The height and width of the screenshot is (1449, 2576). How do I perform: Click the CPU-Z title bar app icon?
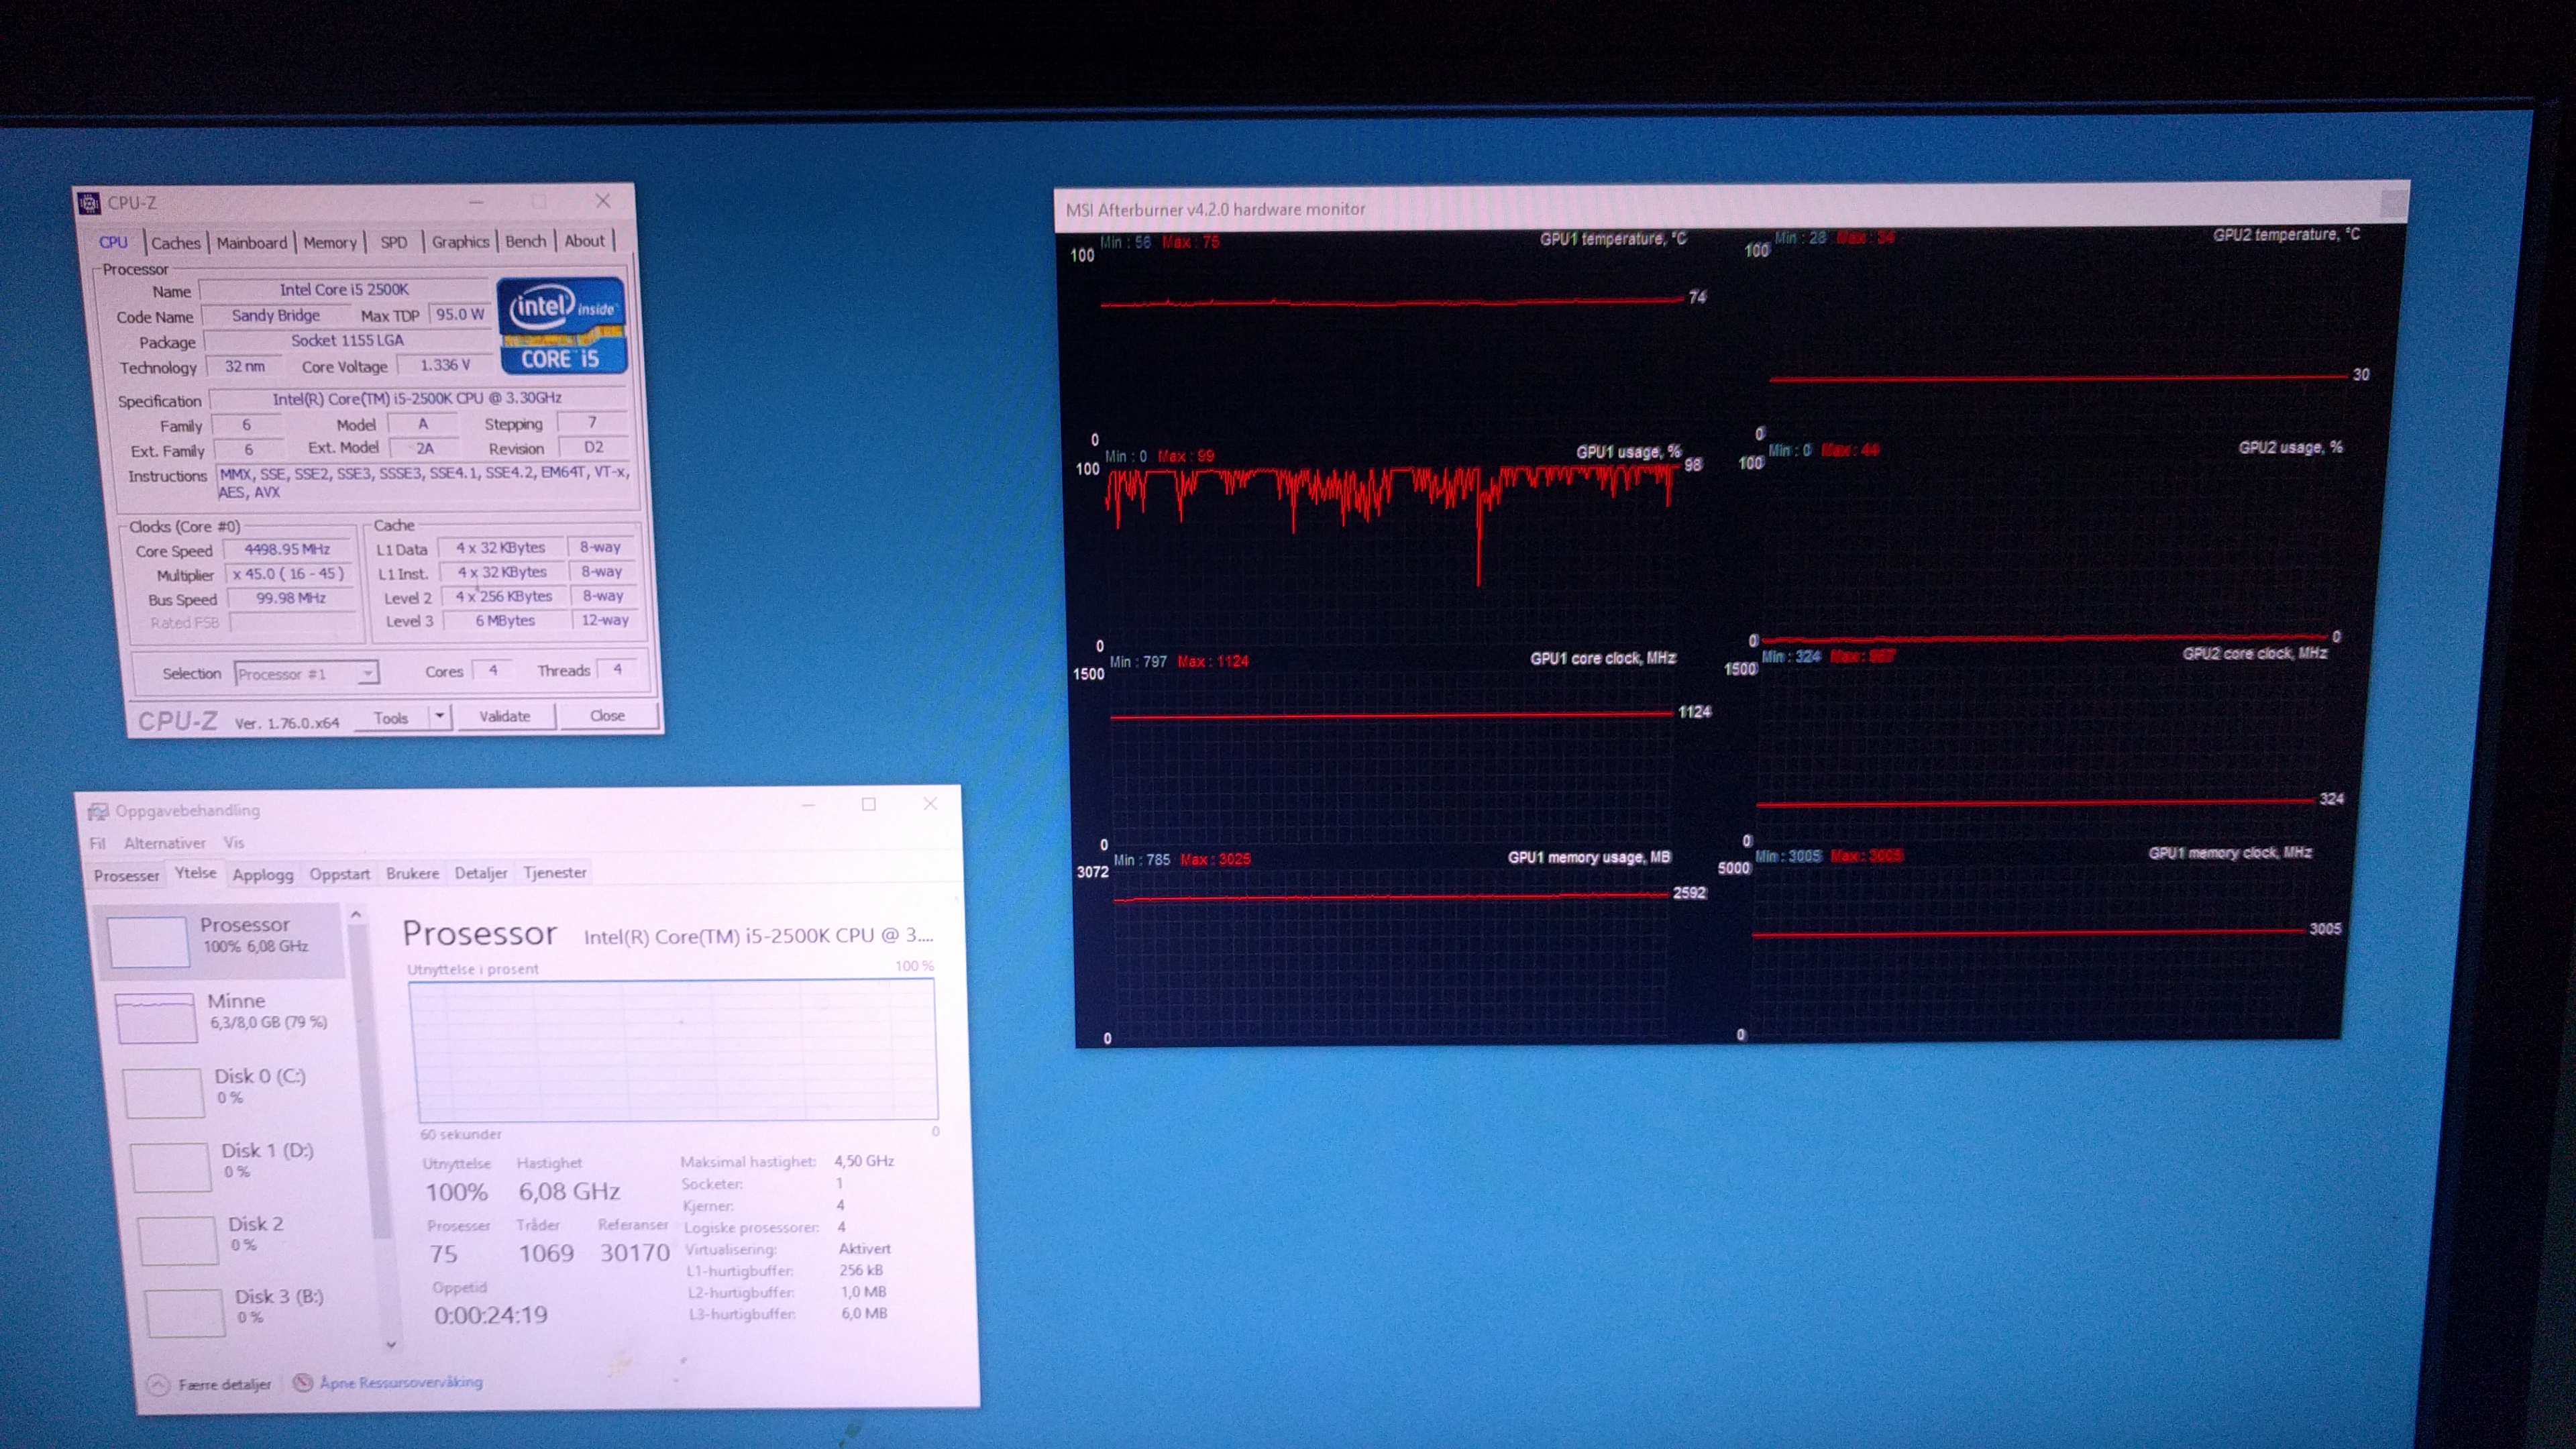(x=89, y=203)
